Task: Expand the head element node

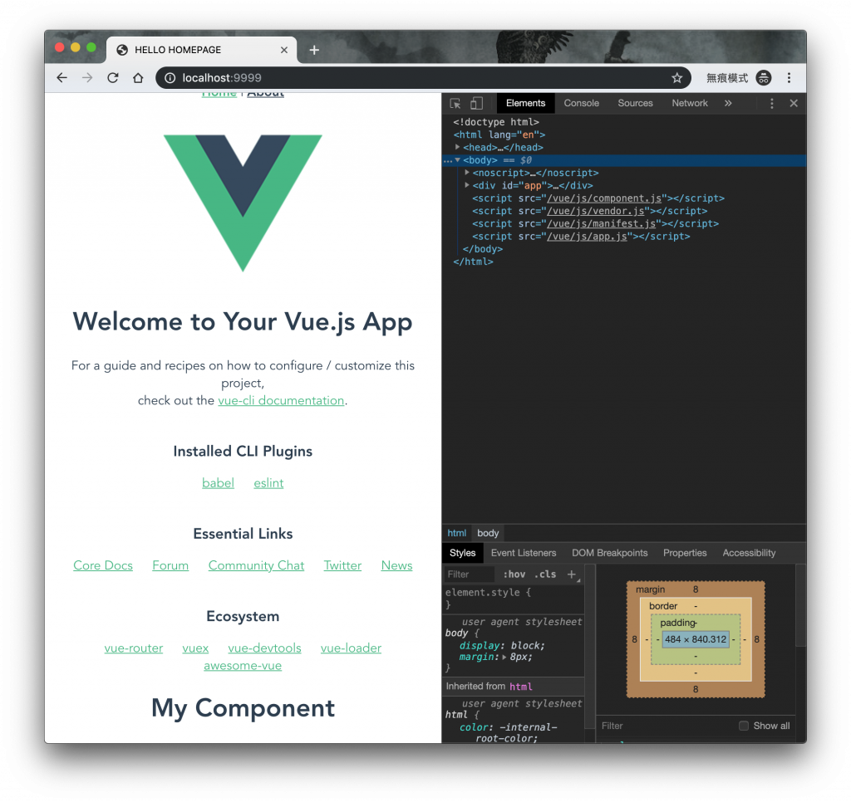Action: pyautogui.click(x=458, y=147)
